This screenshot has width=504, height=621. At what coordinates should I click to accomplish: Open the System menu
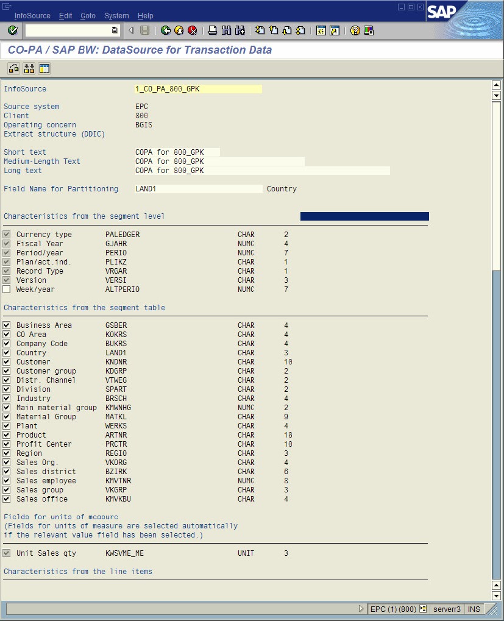[116, 15]
